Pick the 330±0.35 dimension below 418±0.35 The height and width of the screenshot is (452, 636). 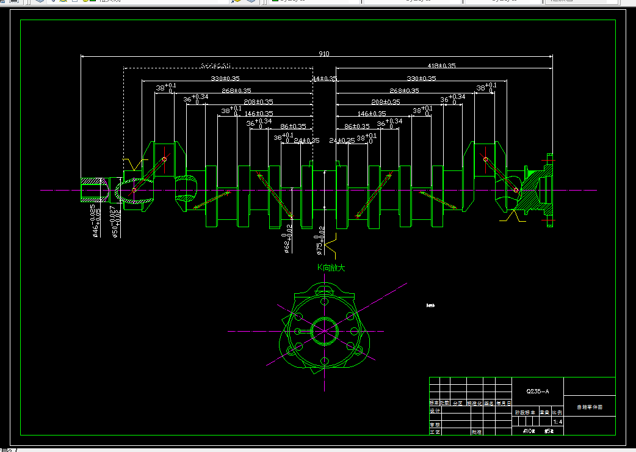pyautogui.click(x=421, y=78)
